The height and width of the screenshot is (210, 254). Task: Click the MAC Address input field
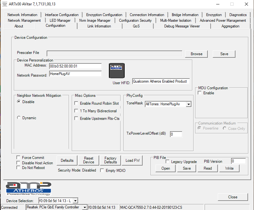click(75, 66)
